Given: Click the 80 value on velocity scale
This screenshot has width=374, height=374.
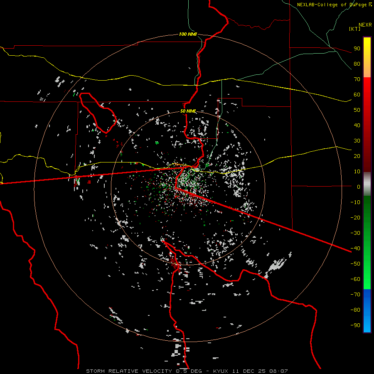Looking at the screenshot, I should click(357, 64).
